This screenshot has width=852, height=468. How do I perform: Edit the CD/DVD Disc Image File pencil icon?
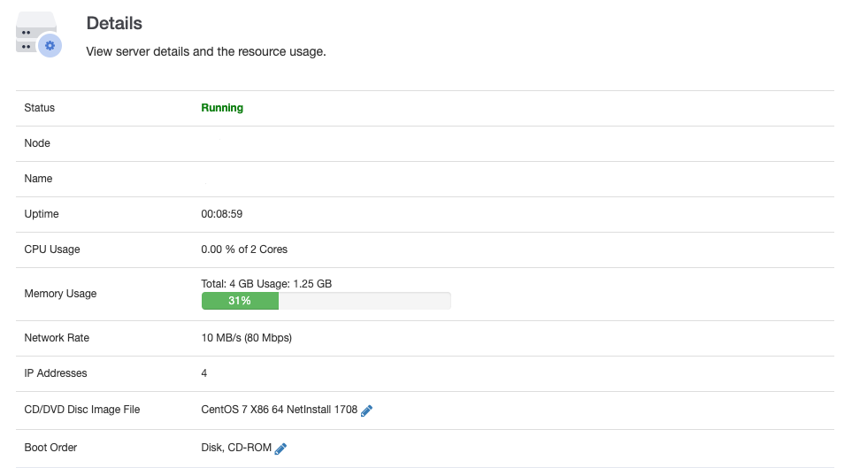pyautogui.click(x=367, y=410)
